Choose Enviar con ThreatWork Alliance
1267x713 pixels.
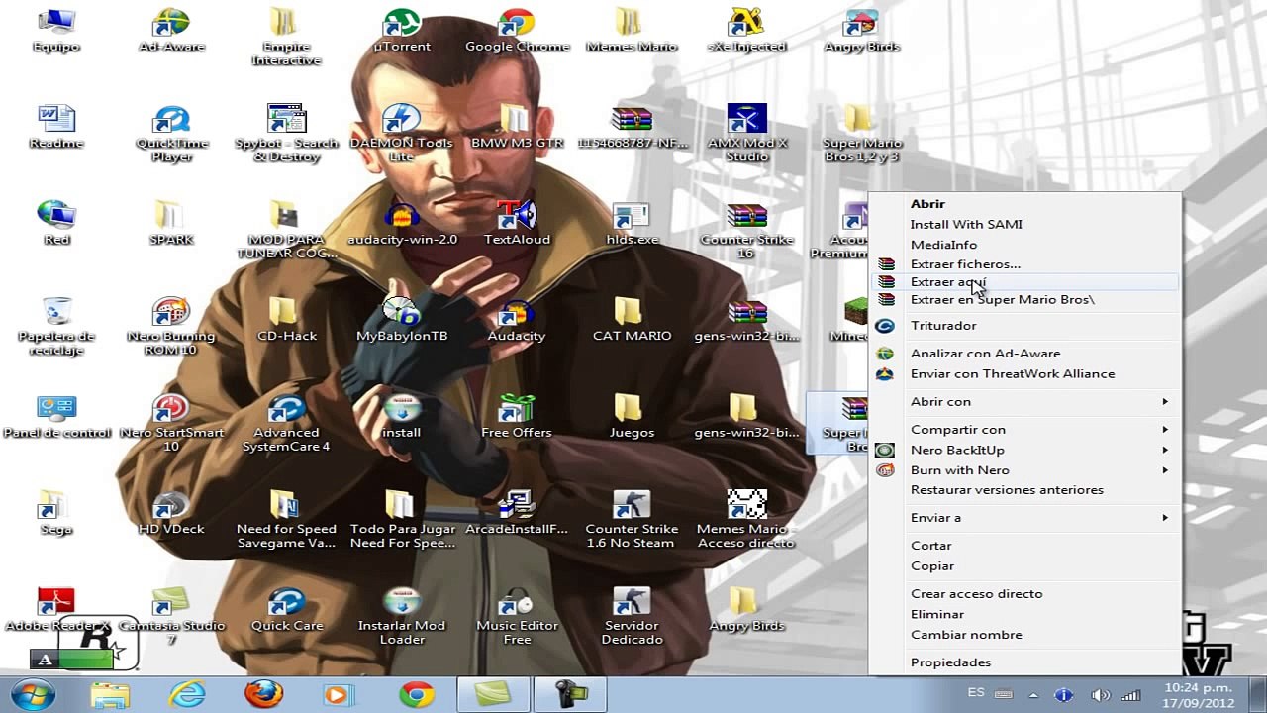(1025, 374)
